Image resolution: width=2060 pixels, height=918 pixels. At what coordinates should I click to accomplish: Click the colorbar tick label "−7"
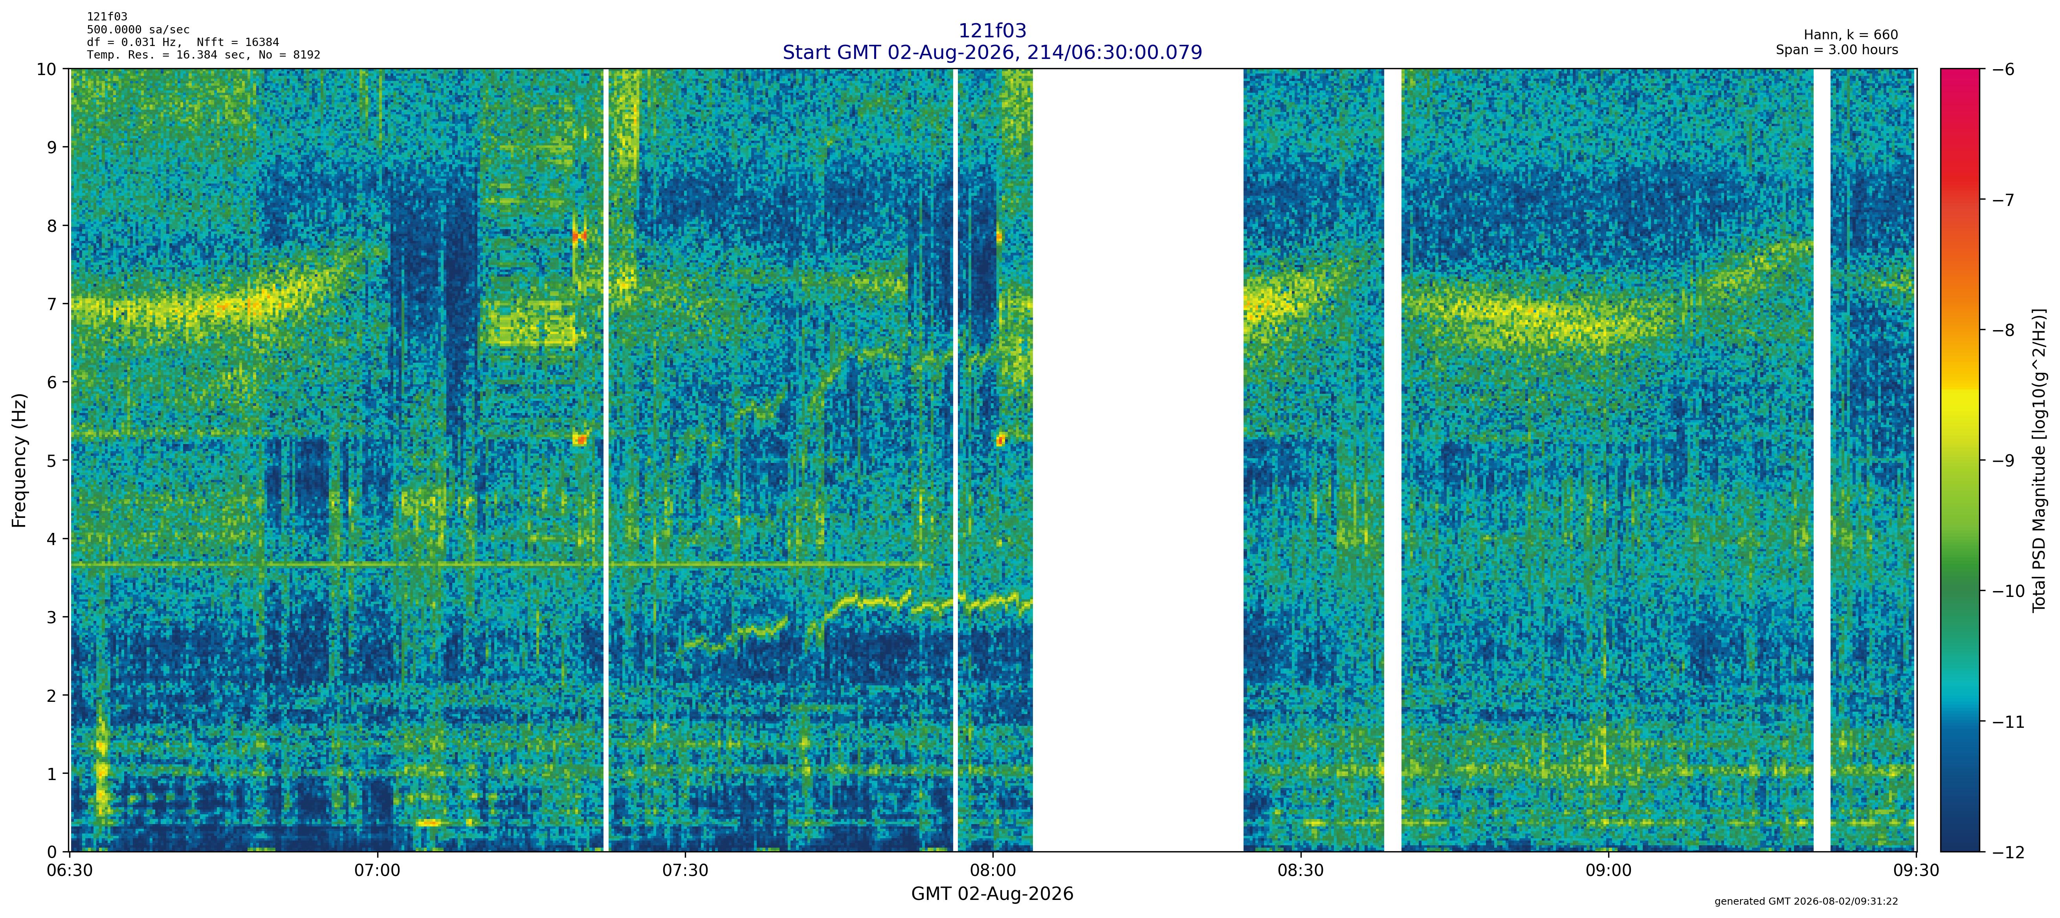pyautogui.click(x=2002, y=200)
